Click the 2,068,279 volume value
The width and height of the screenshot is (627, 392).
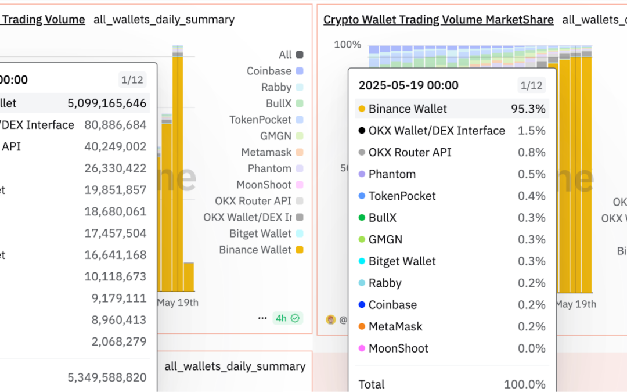pyautogui.click(x=119, y=341)
